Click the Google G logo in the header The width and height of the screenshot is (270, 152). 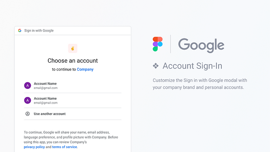[20, 30]
